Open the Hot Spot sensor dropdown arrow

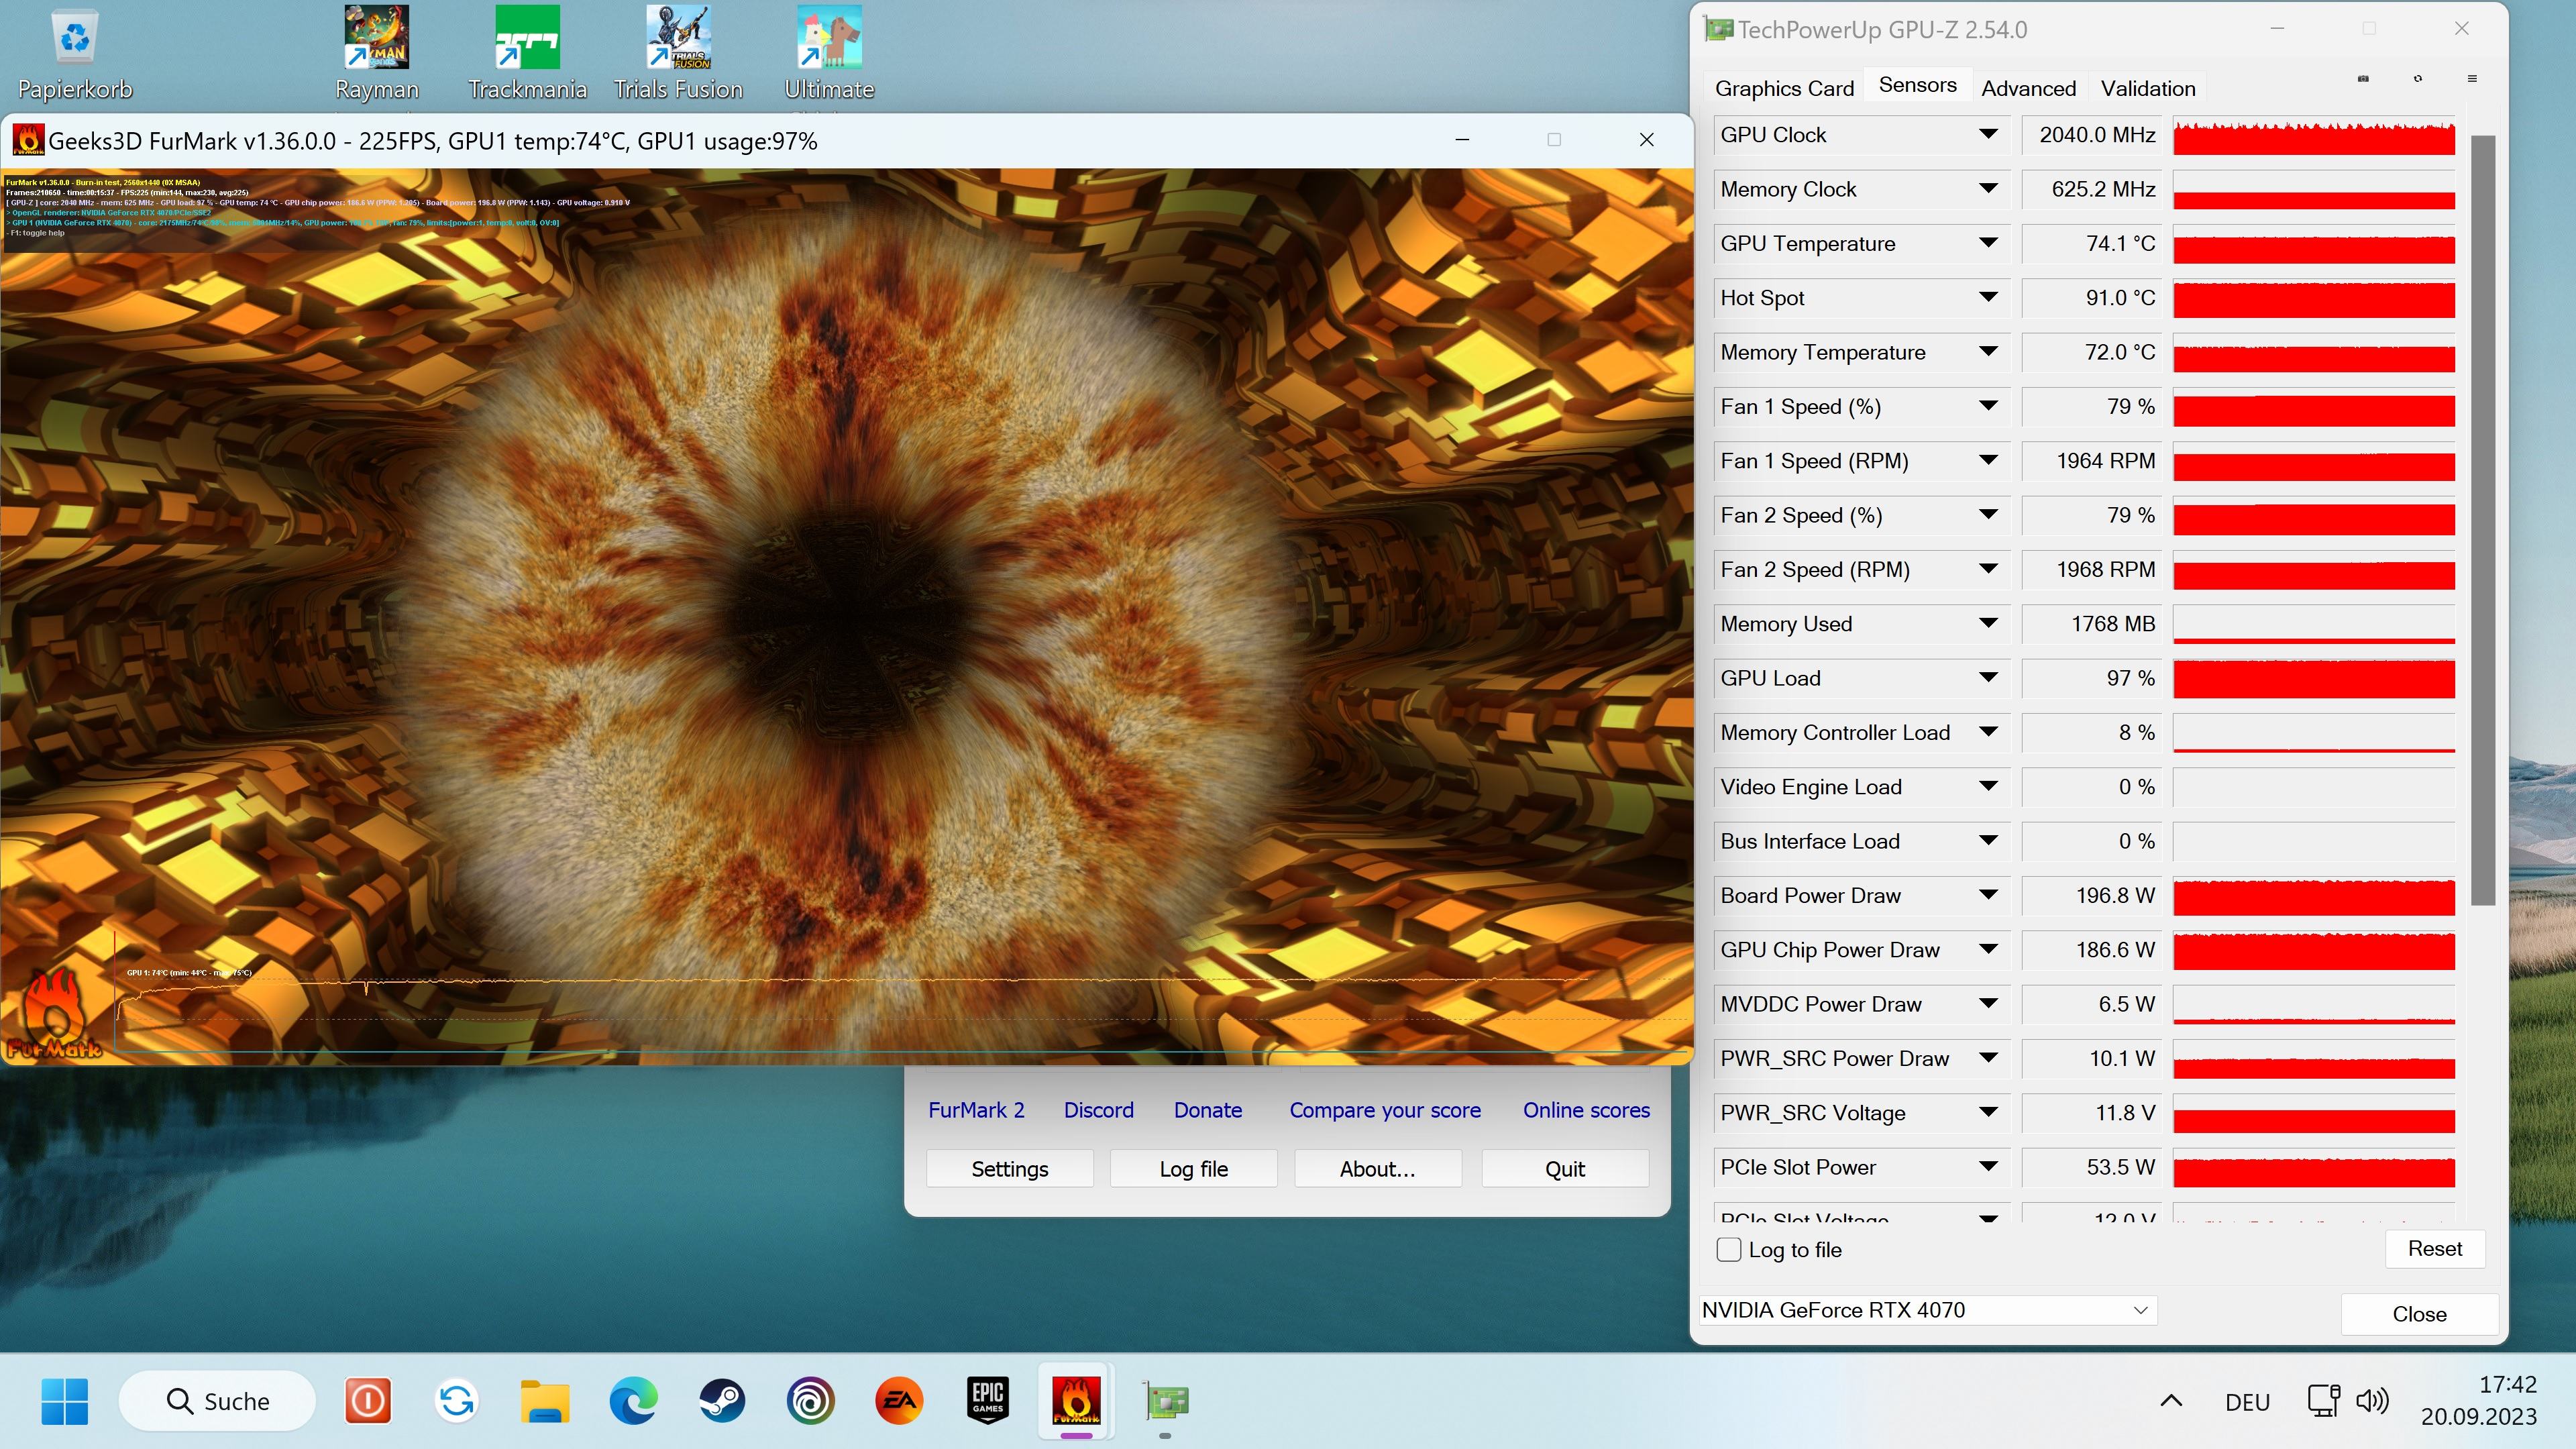pyautogui.click(x=1988, y=298)
